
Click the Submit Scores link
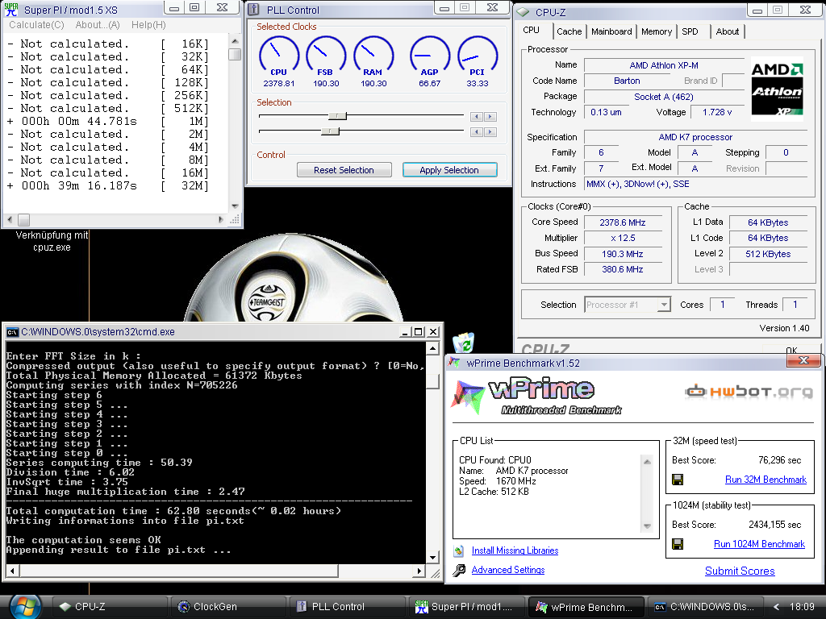click(740, 571)
